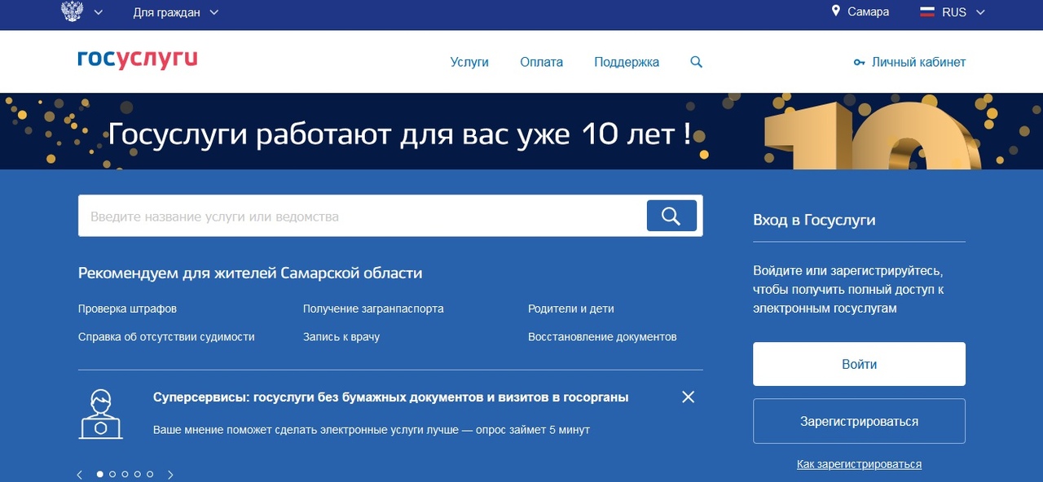Select the fifth carousel dot
This screenshot has width=1043, height=482.
[x=150, y=474]
